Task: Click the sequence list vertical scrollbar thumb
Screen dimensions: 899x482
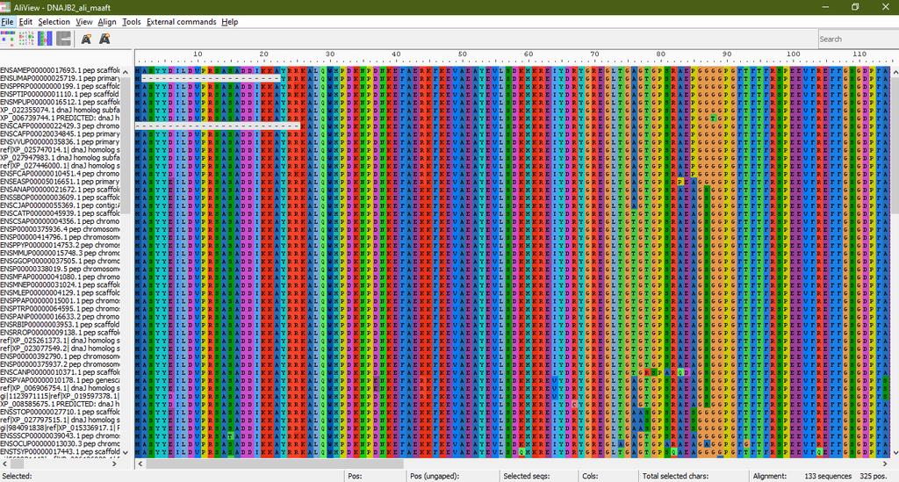Action: [126, 146]
